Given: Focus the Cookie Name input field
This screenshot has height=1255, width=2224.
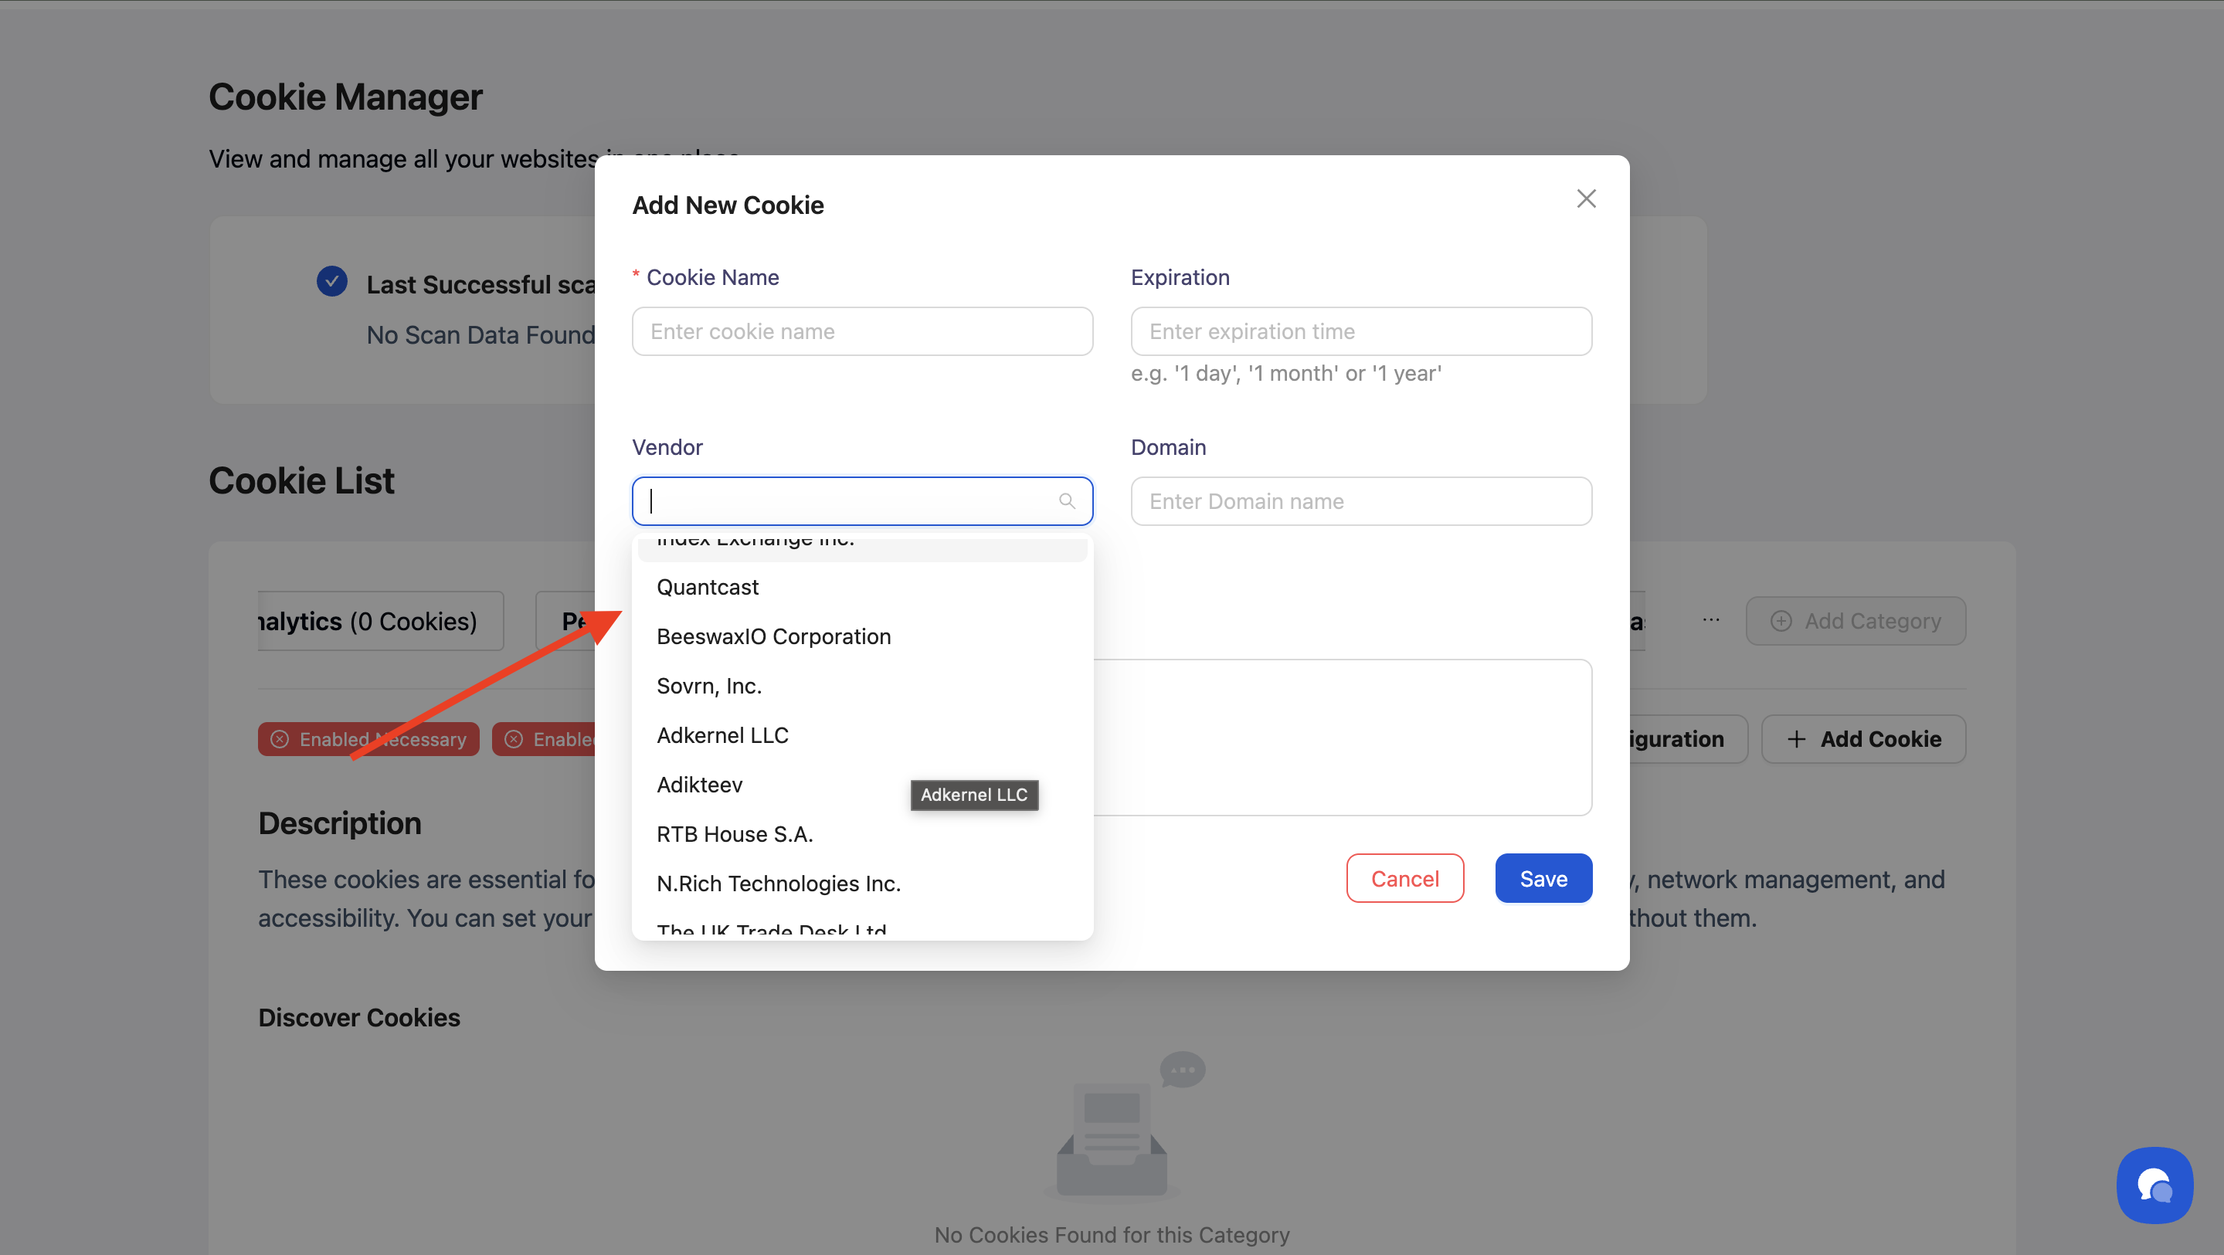Looking at the screenshot, I should pos(863,331).
